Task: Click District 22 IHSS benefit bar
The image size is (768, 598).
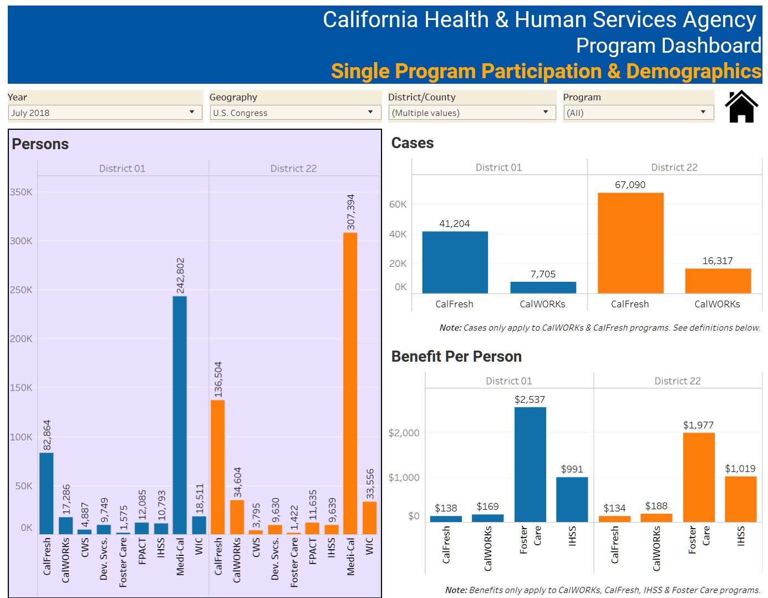Action: 740,499
